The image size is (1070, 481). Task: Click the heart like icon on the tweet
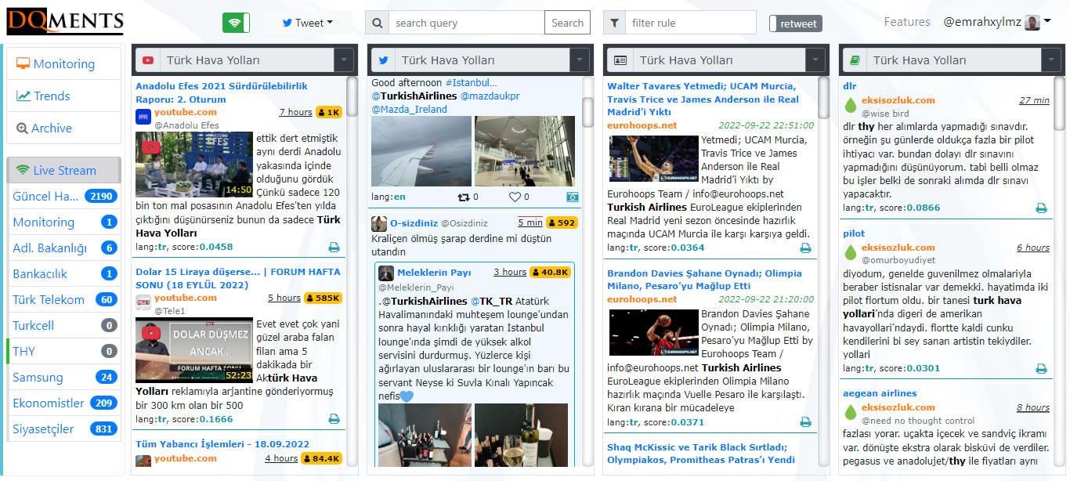click(515, 197)
